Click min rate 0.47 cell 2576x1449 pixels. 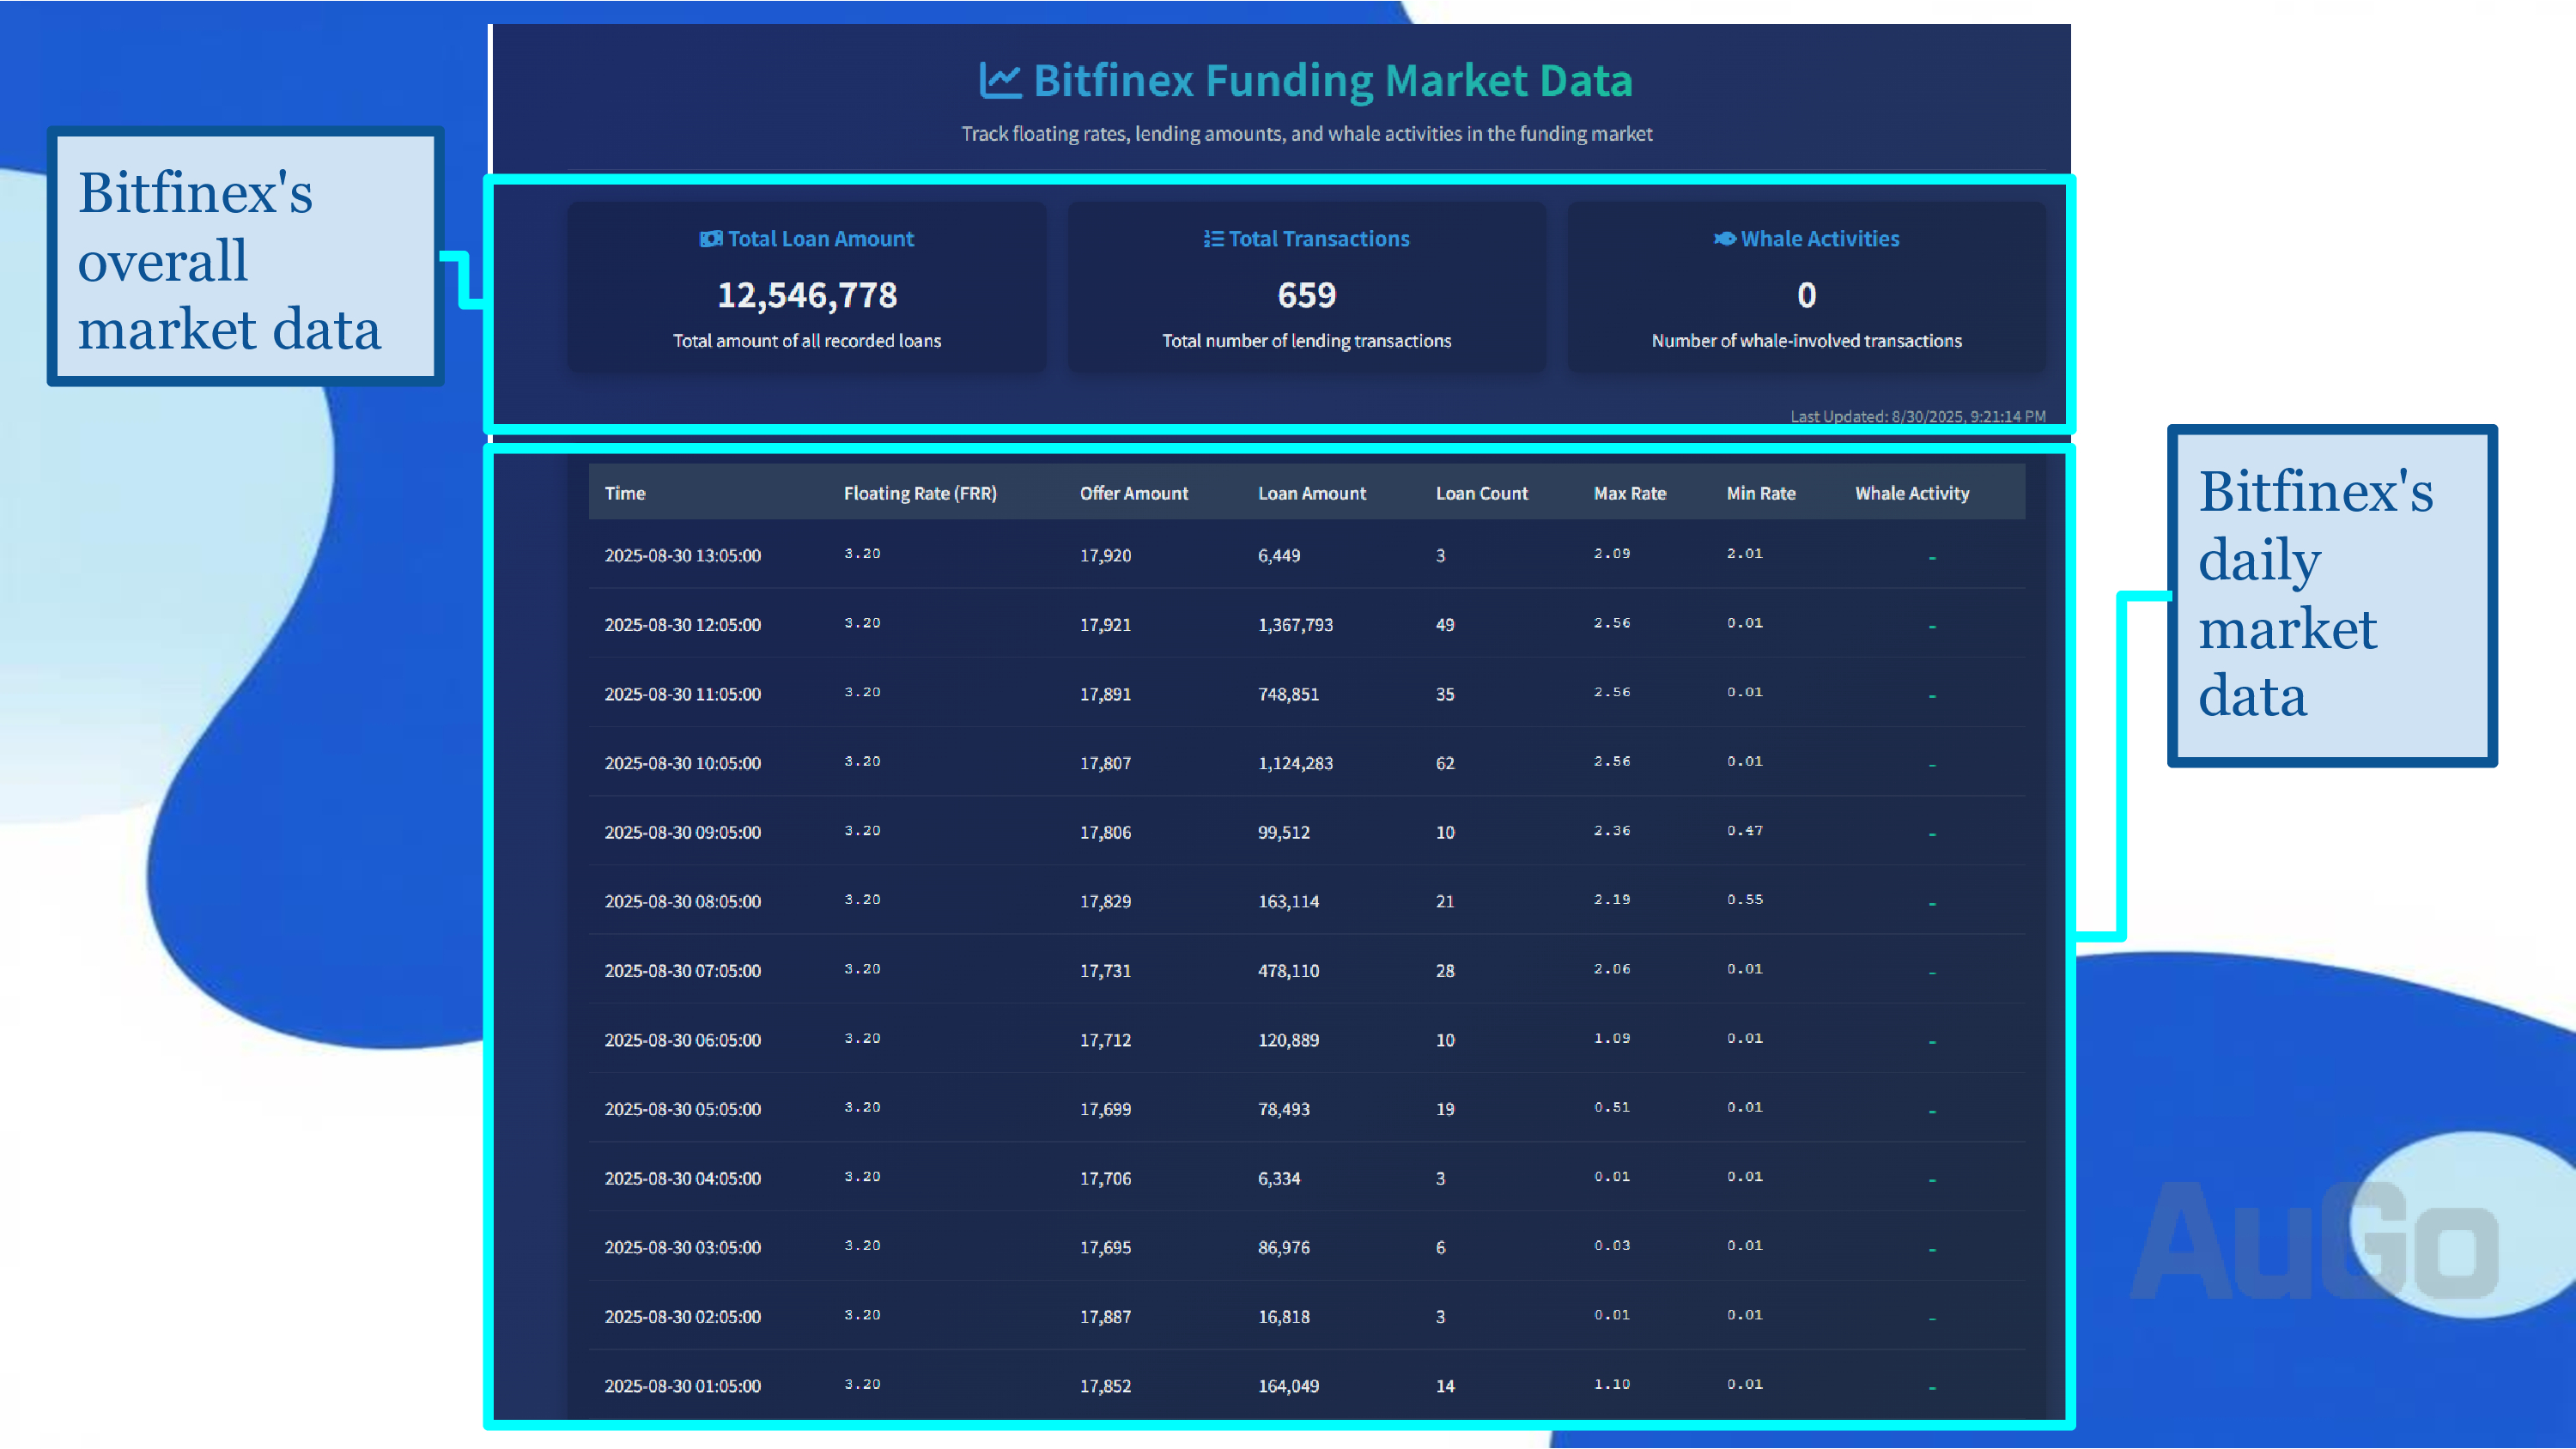[1744, 830]
